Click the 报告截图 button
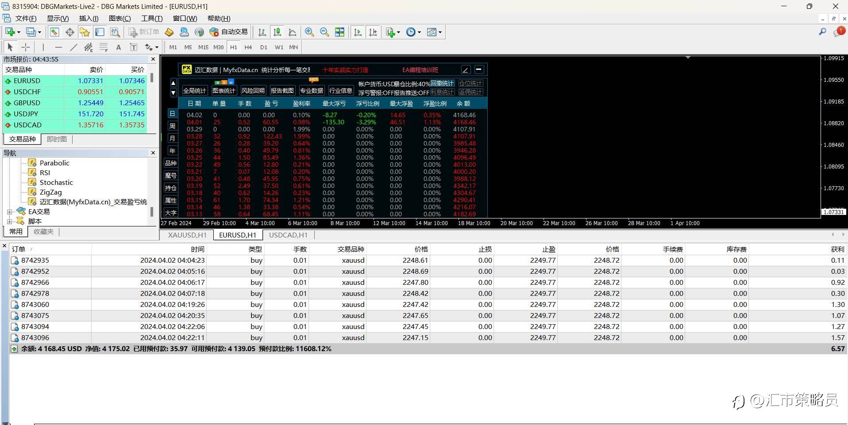 tap(282, 91)
